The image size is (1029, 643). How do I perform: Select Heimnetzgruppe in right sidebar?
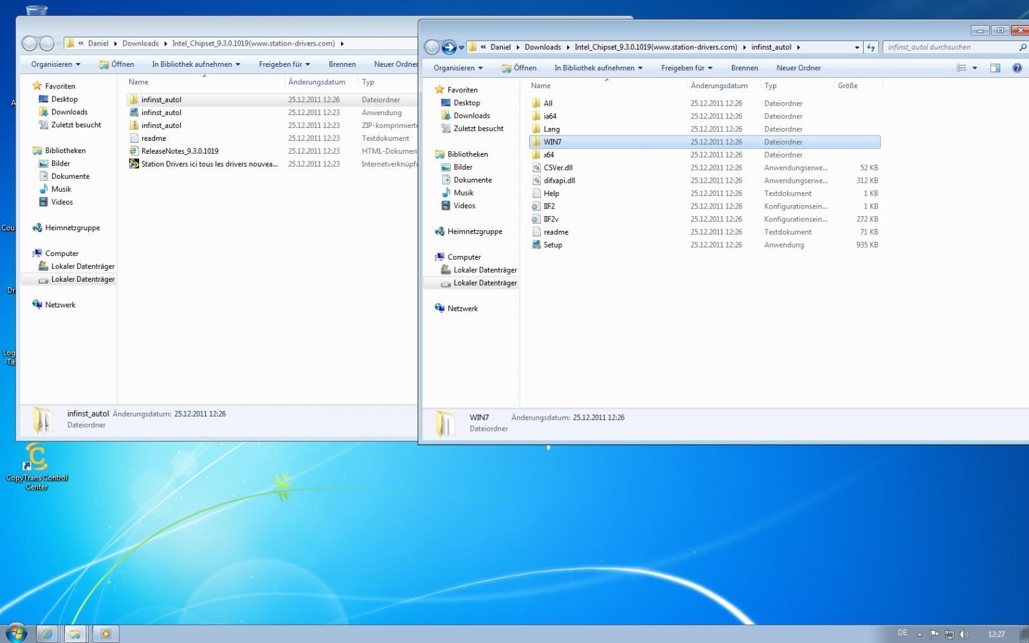pyautogui.click(x=468, y=231)
